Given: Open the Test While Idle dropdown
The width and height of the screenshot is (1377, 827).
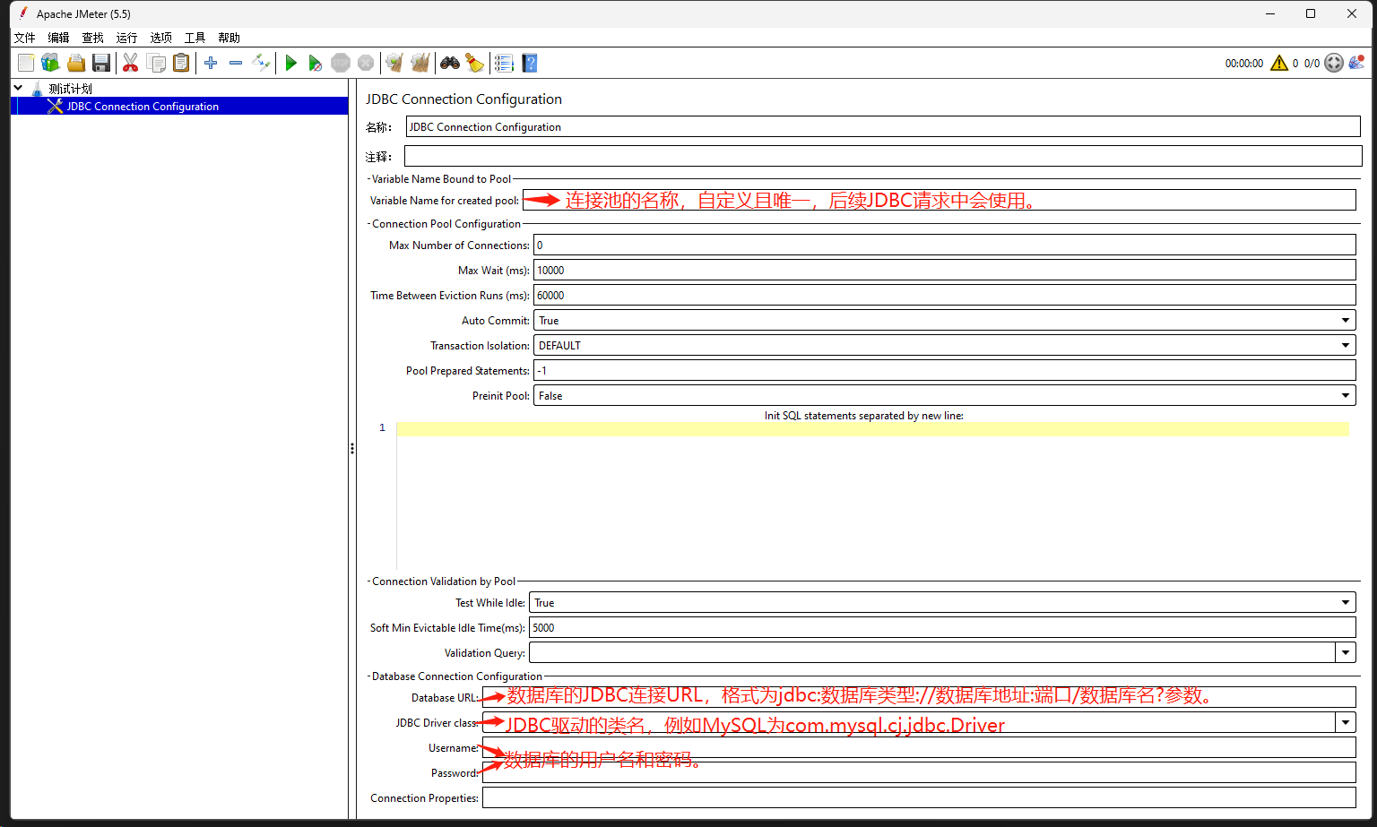Looking at the screenshot, I should (x=942, y=603).
